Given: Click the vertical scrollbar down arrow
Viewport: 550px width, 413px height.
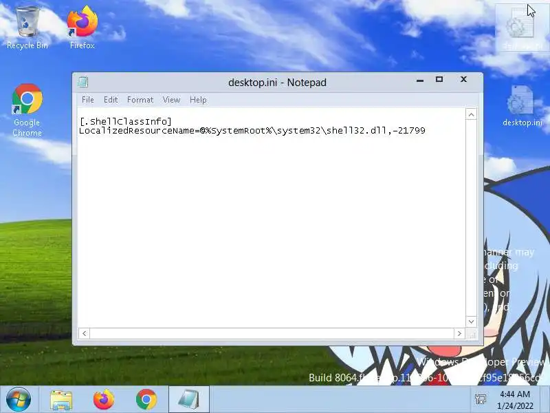Looking at the screenshot, I should (471, 321).
